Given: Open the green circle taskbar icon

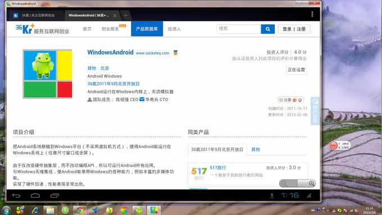Looking at the screenshot, I should click(x=65, y=211).
